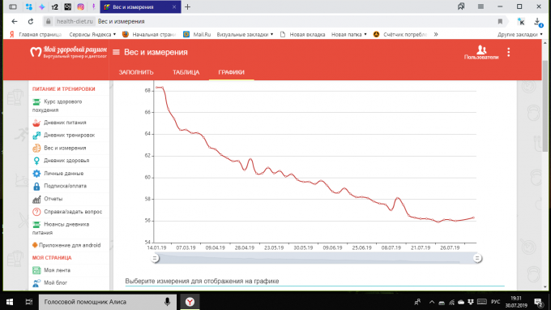The height and width of the screenshot is (310, 551).
Task: Reload the page with refresh icon
Action: click(31, 21)
